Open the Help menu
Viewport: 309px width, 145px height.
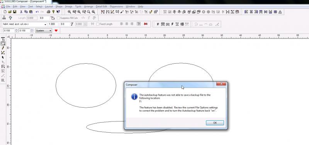pos(141,7)
